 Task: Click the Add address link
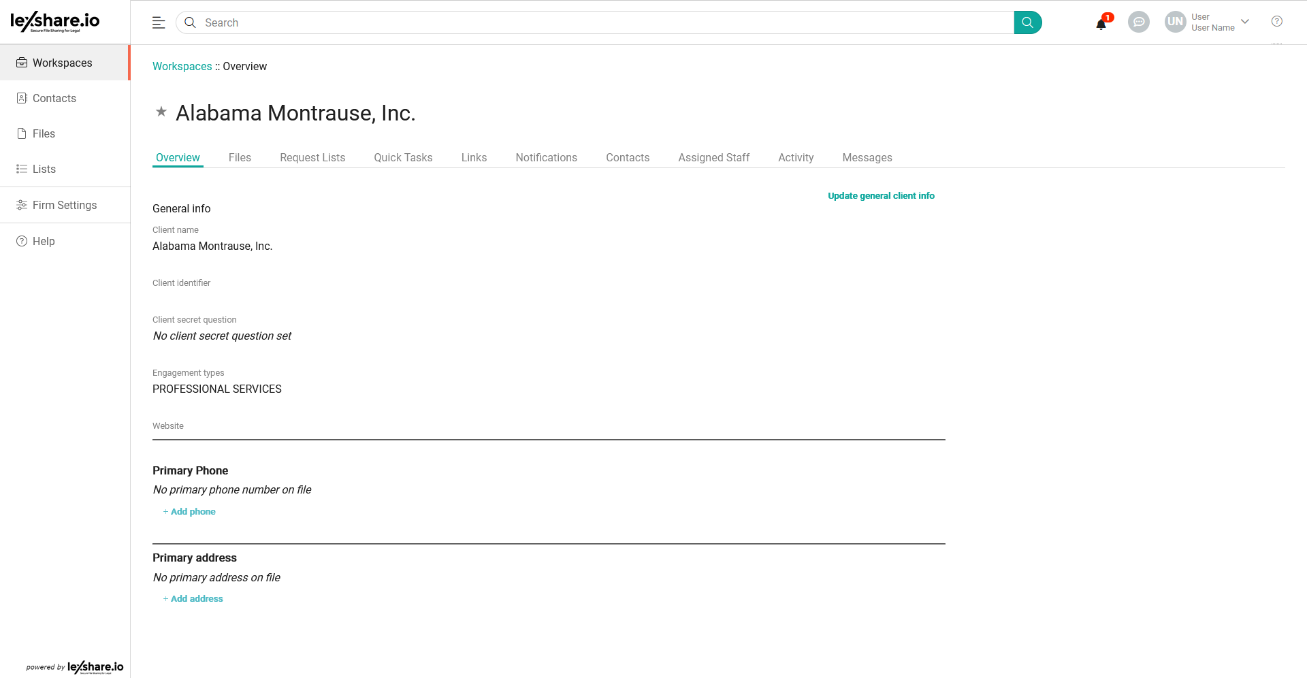[x=197, y=599]
